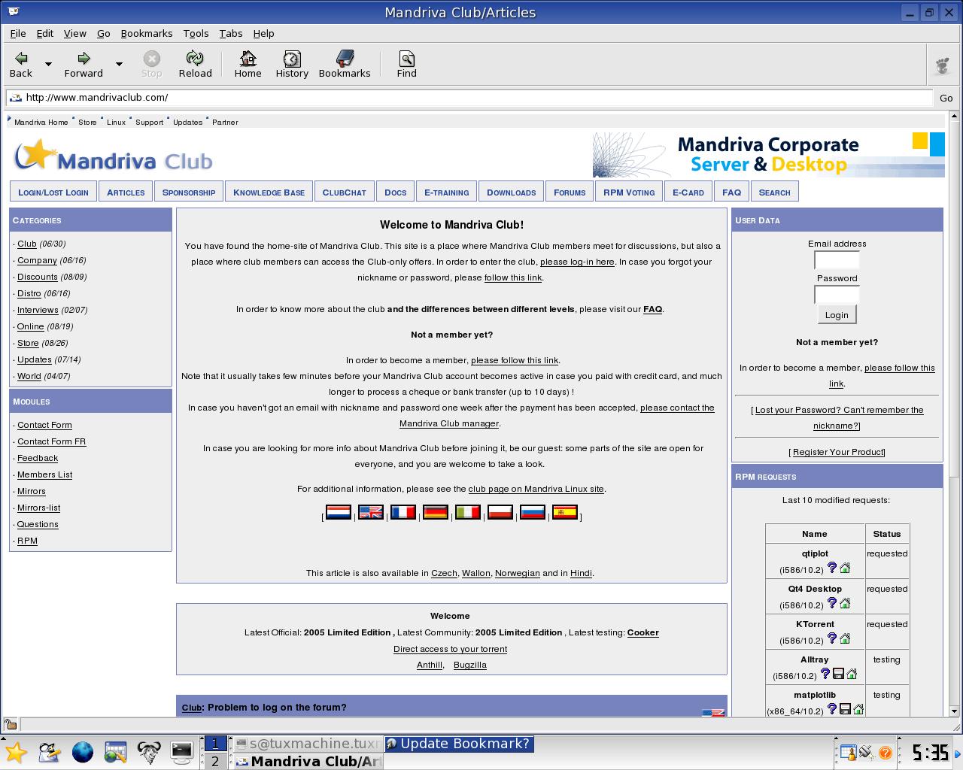Click the Forward arrow button
The height and width of the screenshot is (770, 963).
tap(84, 65)
